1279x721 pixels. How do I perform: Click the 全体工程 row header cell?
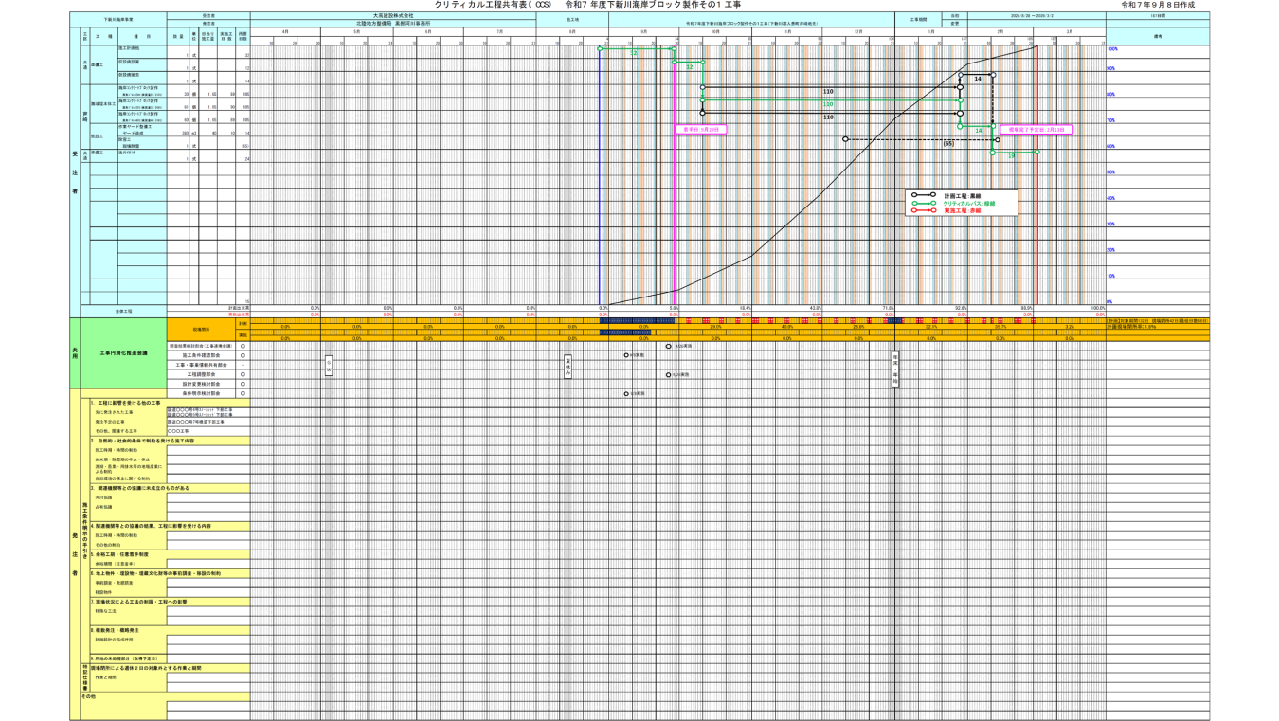coord(123,311)
